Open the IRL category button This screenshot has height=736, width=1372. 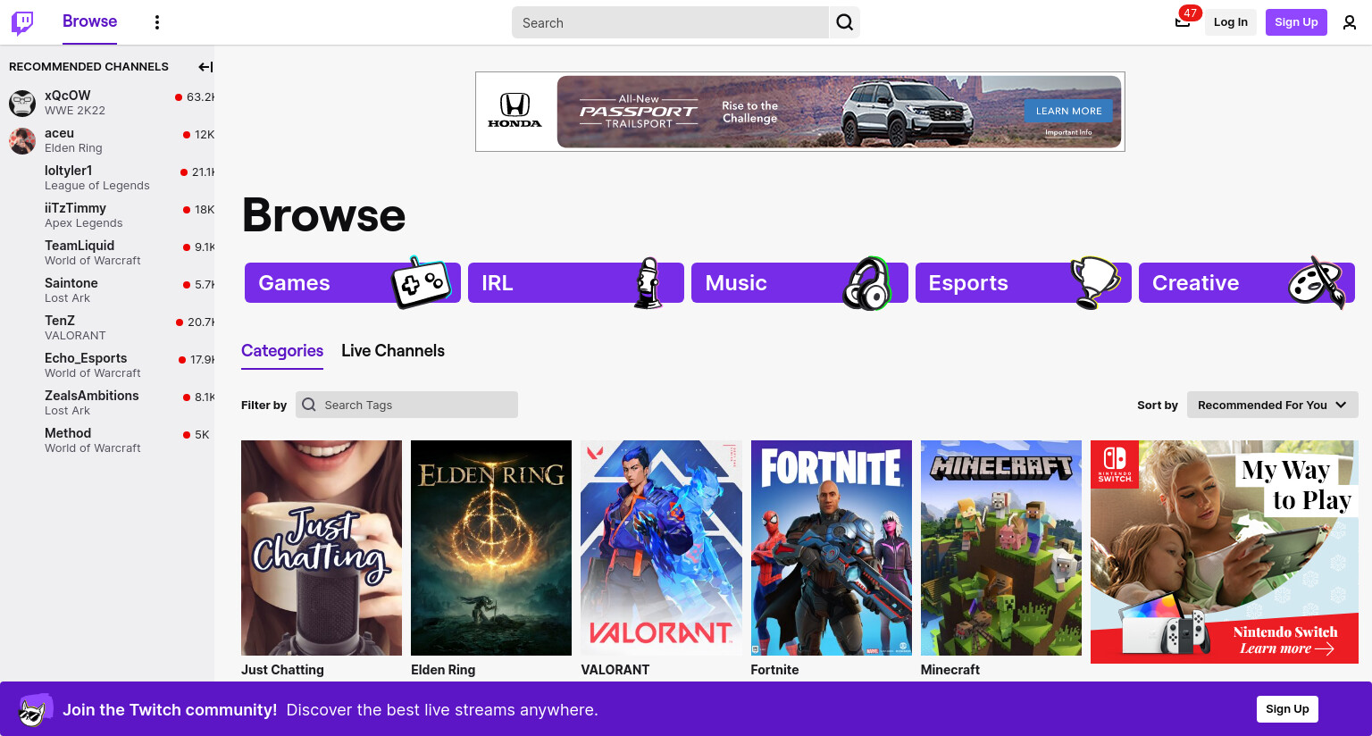(576, 283)
